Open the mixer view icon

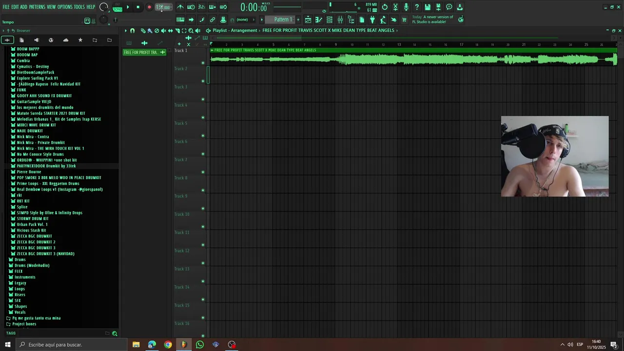[x=340, y=19]
